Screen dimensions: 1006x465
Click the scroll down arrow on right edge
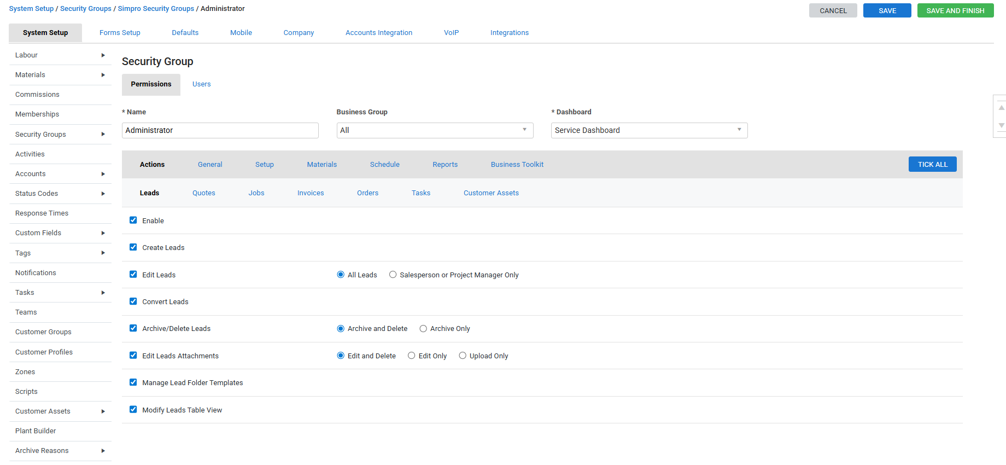(1001, 126)
